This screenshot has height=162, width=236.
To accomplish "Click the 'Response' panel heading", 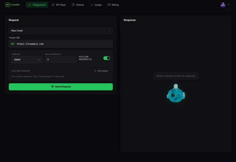I will pyautogui.click(x=129, y=20).
